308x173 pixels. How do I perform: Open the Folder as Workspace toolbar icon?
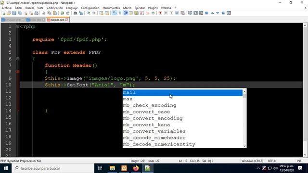coord(147,13)
